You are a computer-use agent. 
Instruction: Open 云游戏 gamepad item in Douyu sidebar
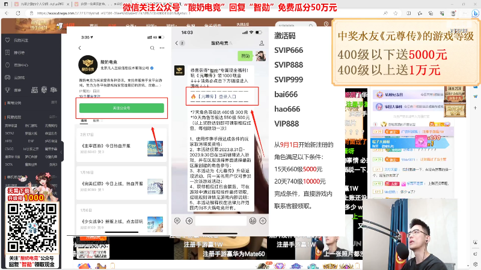click(x=16, y=77)
